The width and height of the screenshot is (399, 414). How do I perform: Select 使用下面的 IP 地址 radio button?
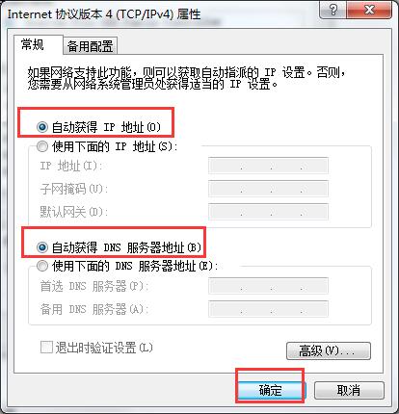pos(42,146)
